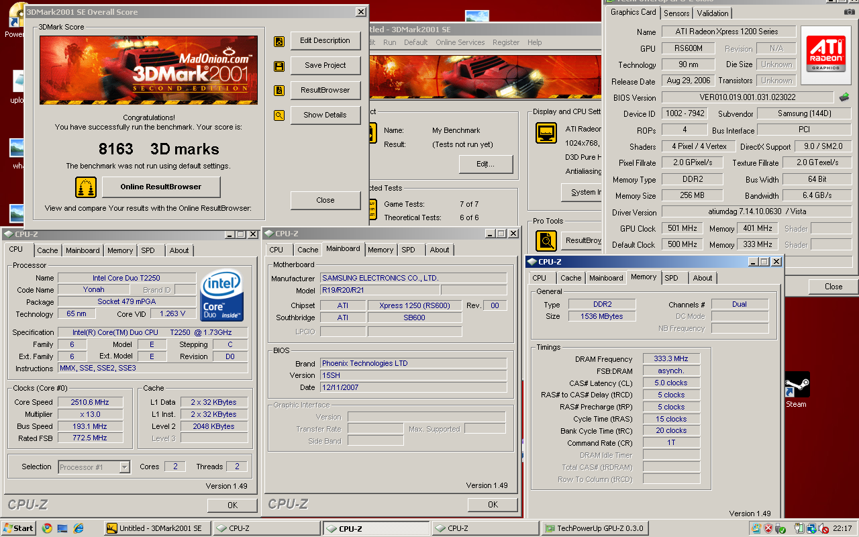Open the SPD tab in the Memory CPU-Z window

pyautogui.click(x=672, y=278)
